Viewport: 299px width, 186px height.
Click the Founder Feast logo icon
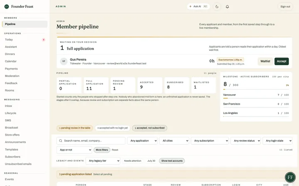[7, 7]
